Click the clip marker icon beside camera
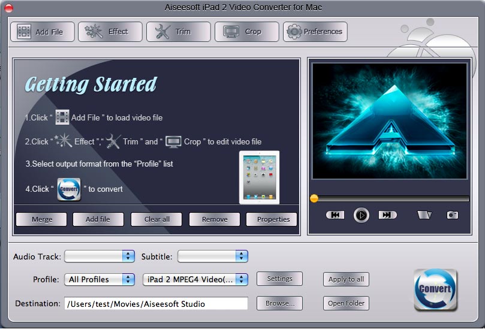This screenshot has height=329, width=485. point(424,215)
